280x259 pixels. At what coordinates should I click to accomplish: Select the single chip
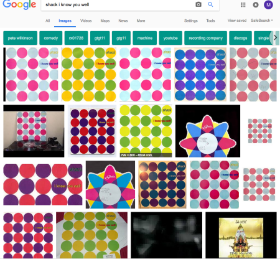pos(263,38)
